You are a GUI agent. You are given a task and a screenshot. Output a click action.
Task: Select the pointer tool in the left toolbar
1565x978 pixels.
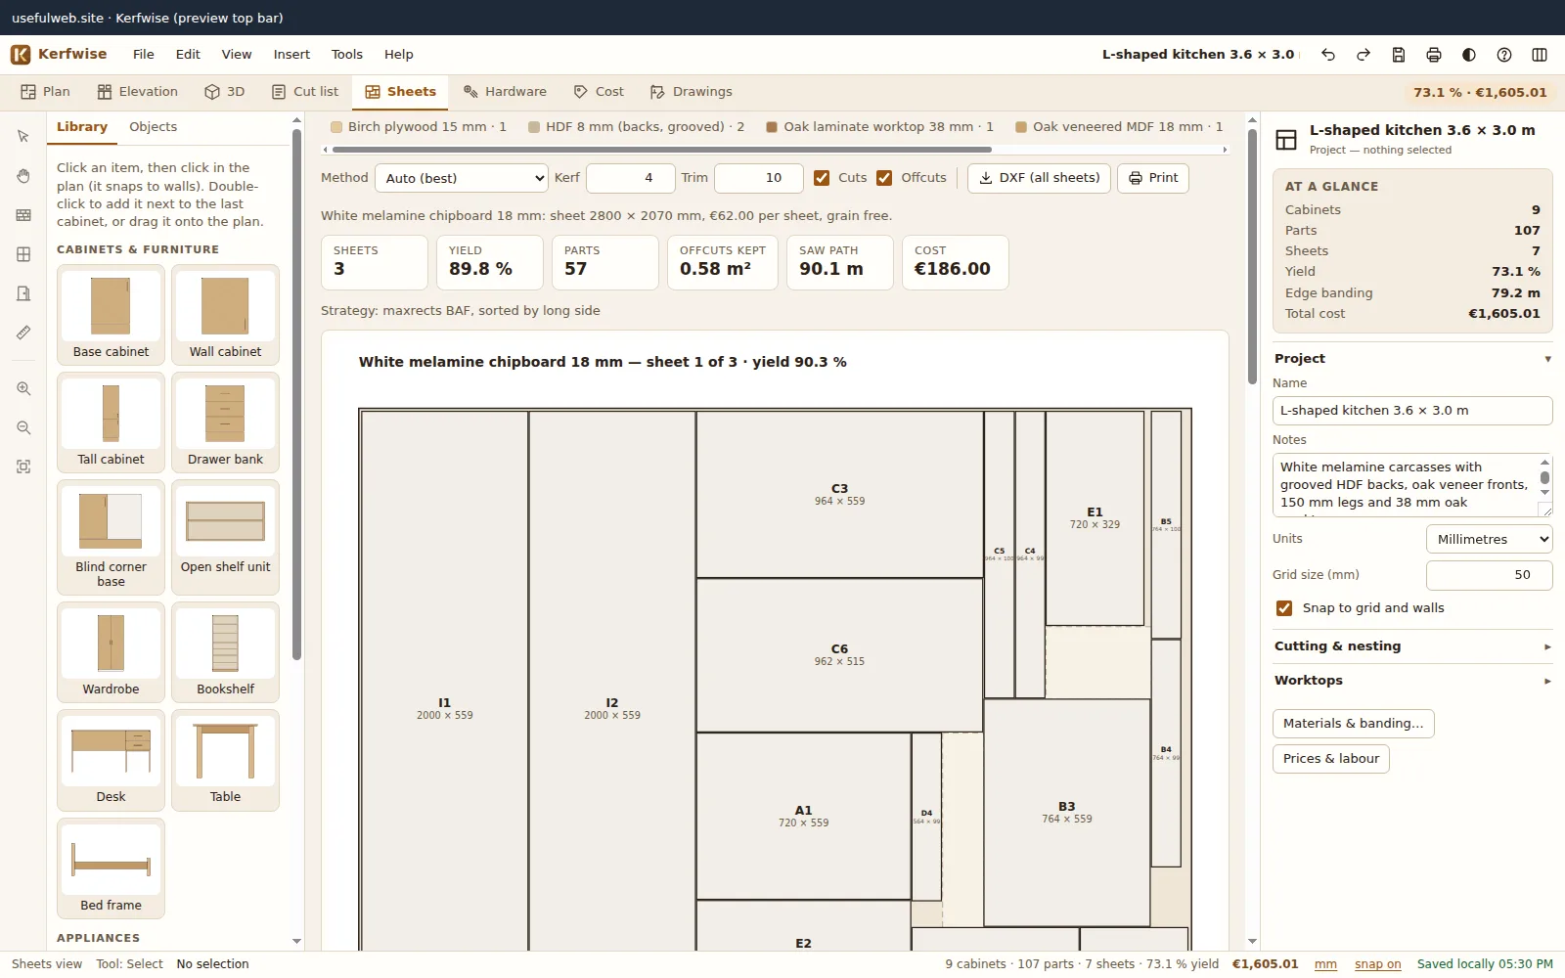pos(23,137)
